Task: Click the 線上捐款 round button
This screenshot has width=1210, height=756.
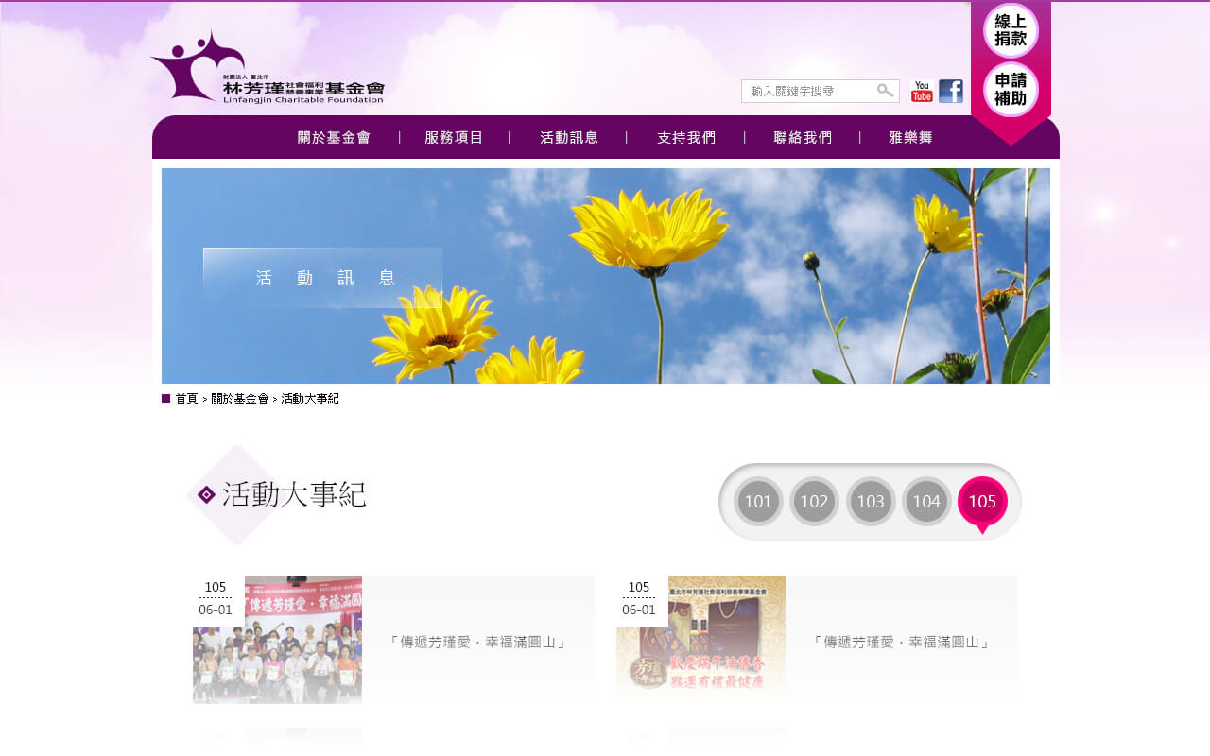Action: pos(1011,31)
